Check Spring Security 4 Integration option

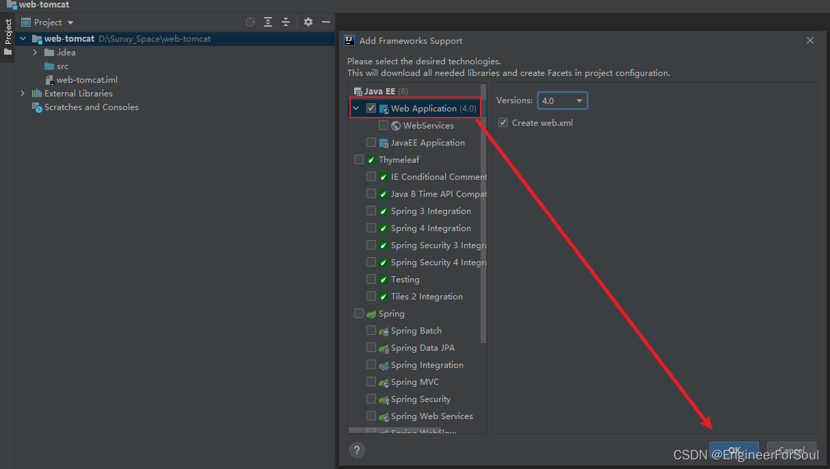pos(371,262)
